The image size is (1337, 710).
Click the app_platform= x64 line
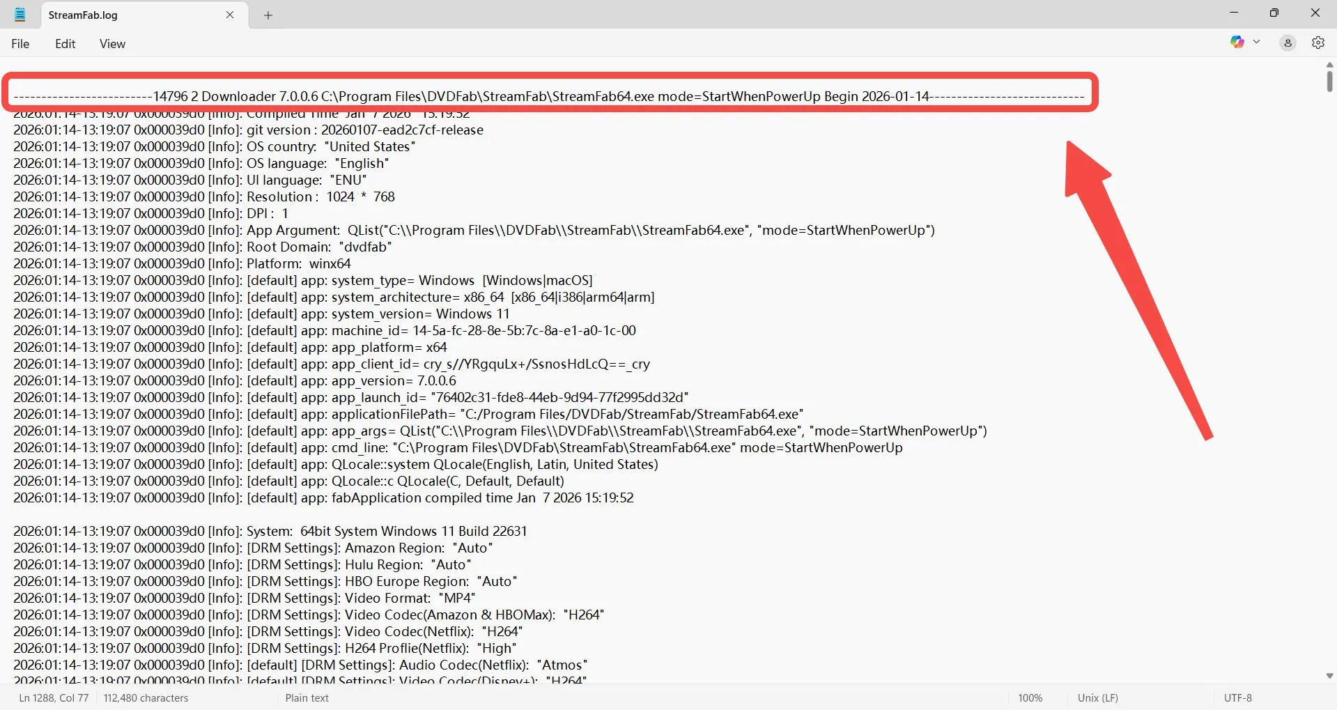(x=230, y=348)
